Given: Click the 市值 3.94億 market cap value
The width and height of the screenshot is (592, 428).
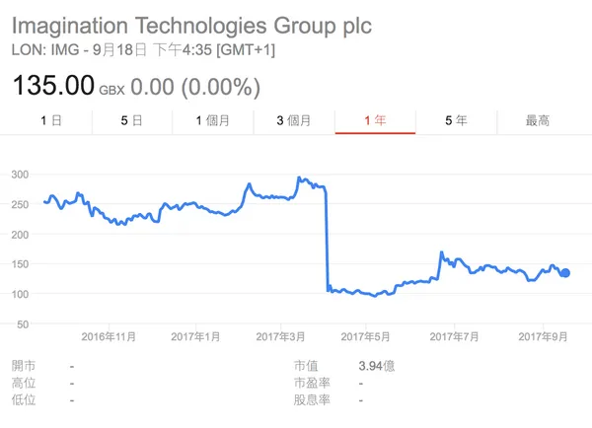Looking at the screenshot, I should click(378, 365).
